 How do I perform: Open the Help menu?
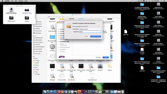click(x=26, y=1)
